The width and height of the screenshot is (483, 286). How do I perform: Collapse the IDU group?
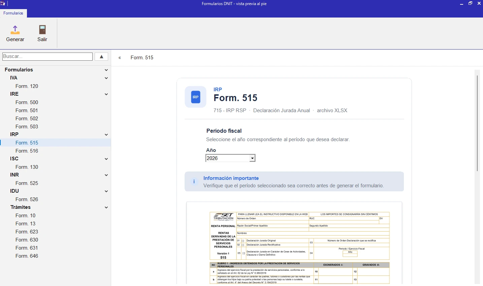(x=106, y=191)
